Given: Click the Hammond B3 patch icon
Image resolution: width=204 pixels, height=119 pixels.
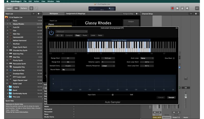Looking at the screenshot, I should pos(10,37).
